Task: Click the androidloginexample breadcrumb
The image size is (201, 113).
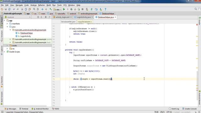Action: (88, 13)
